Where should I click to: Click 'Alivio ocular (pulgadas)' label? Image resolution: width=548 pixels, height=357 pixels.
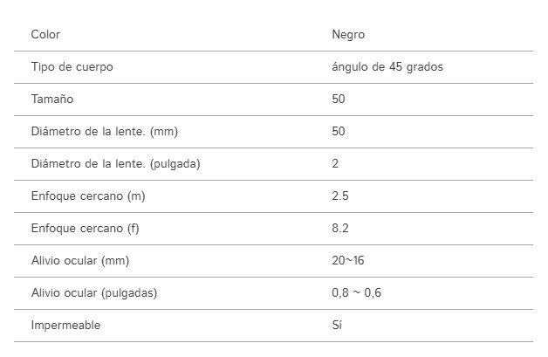(94, 292)
